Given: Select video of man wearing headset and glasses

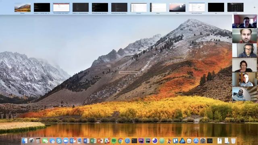Looking at the screenshot, I should (x=244, y=50).
